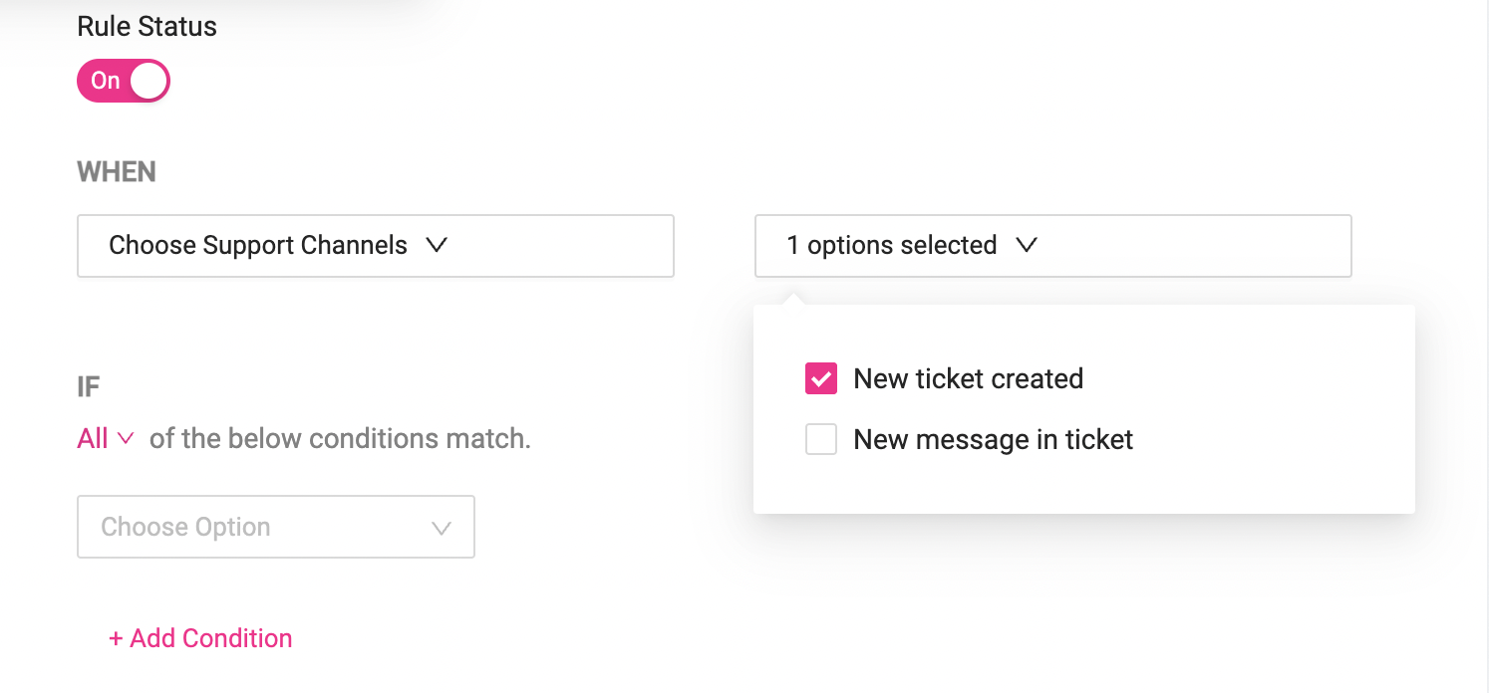Select the New message in ticket label
Viewport: 1489px width, 693px height.
(994, 440)
